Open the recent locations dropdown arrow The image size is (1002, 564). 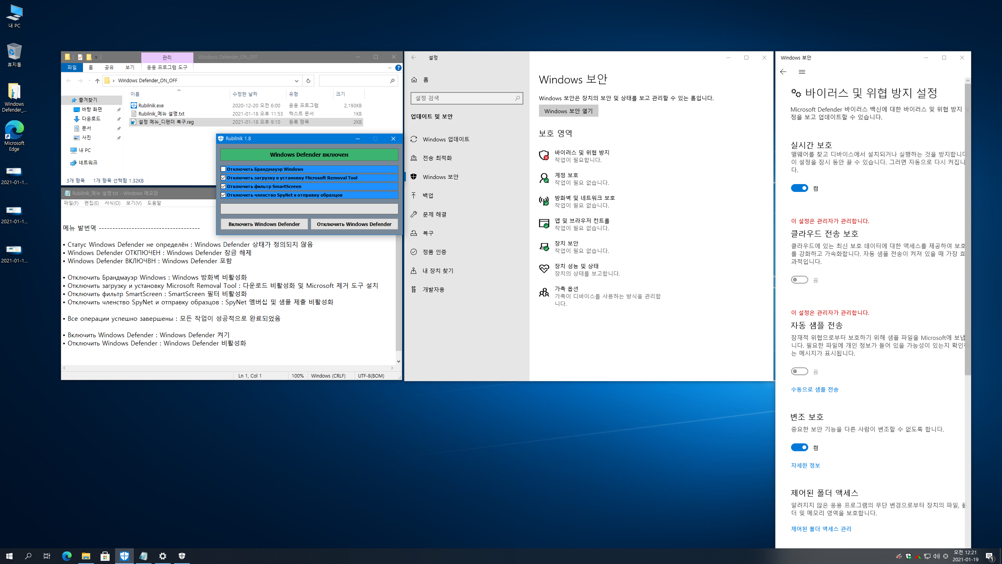point(89,81)
